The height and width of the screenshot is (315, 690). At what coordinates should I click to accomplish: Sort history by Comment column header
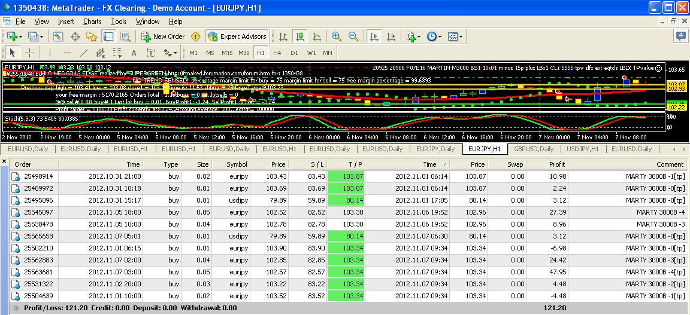tap(628, 164)
